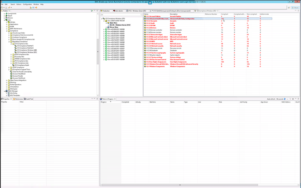301x188 pixels.
Task: Click the orange speaker toolbar icon
Action: pos(36,7)
